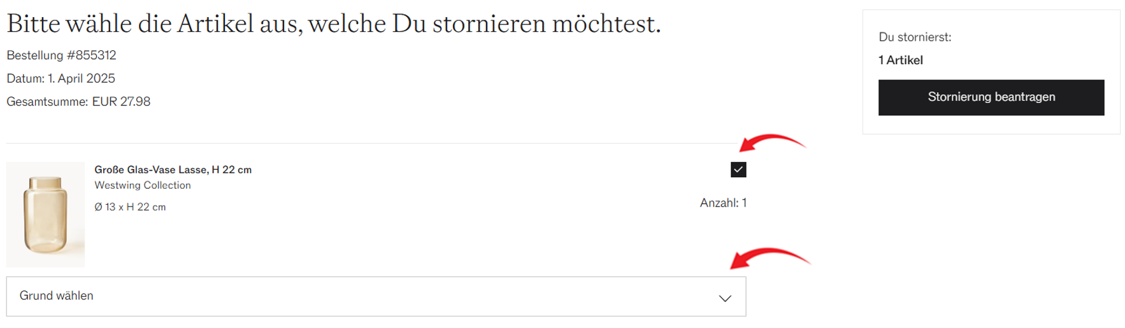Viewport: 1125px width, 328px height.
Task: Click the white checkmark icon beside the vase
Action: pos(738,170)
